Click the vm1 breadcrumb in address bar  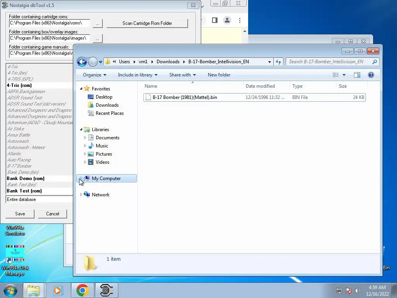pyautogui.click(x=143, y=62)
